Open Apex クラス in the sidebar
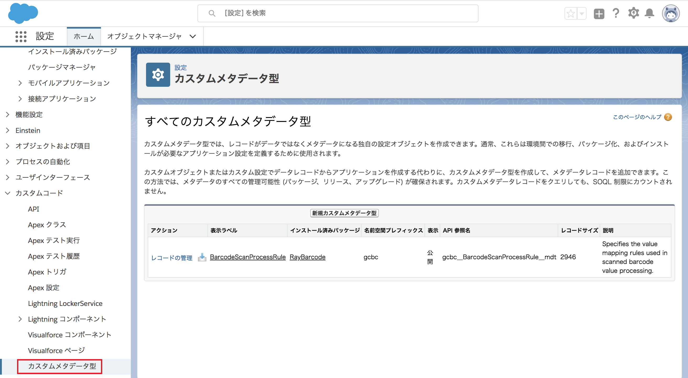This screenshot has height=378, width=688. (x=47, y=225)
